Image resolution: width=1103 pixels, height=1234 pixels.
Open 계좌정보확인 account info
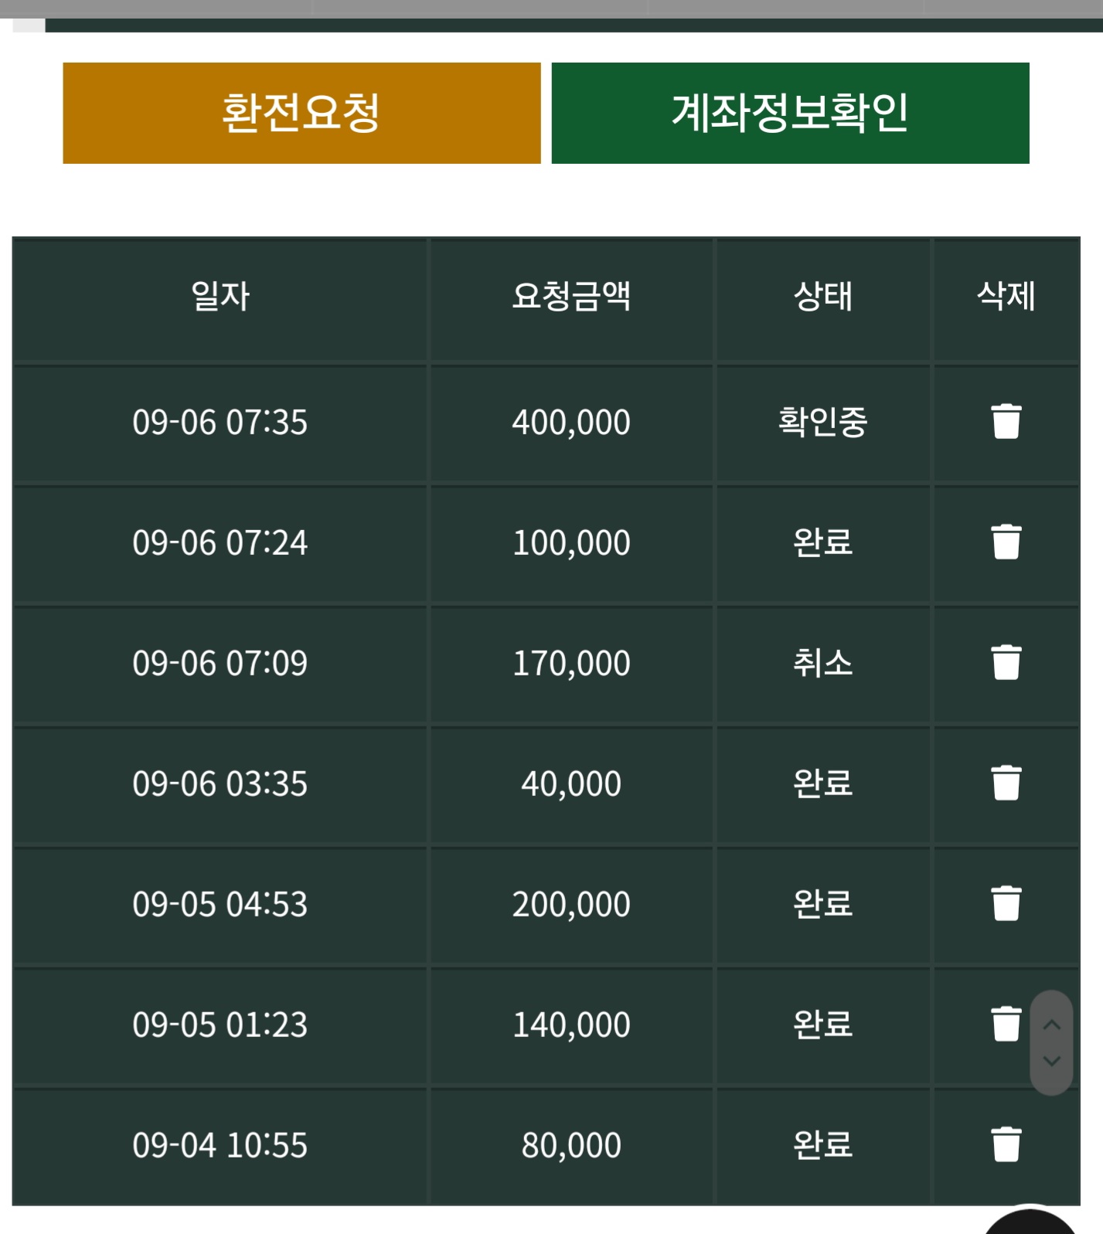point(790,113)
